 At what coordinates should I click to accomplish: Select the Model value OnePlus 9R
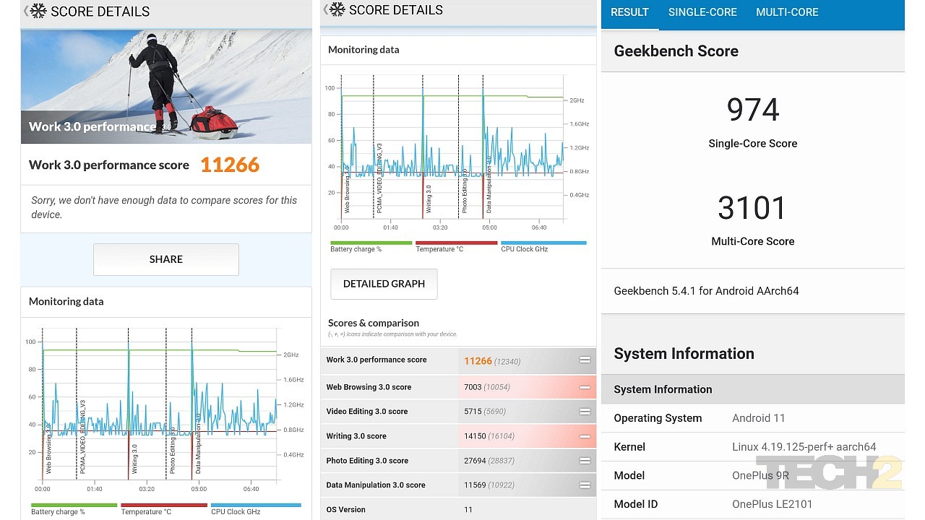[x=762, y=475]
